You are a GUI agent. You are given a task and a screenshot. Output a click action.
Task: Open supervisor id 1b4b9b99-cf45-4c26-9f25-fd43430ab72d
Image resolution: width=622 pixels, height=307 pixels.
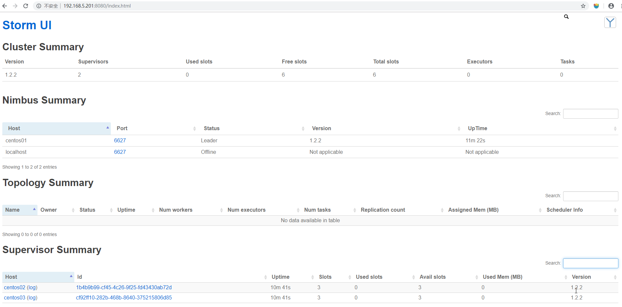pos(124,288)
